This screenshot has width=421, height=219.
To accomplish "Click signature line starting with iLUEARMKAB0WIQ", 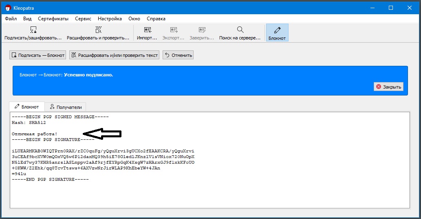I will pos(103,151).
